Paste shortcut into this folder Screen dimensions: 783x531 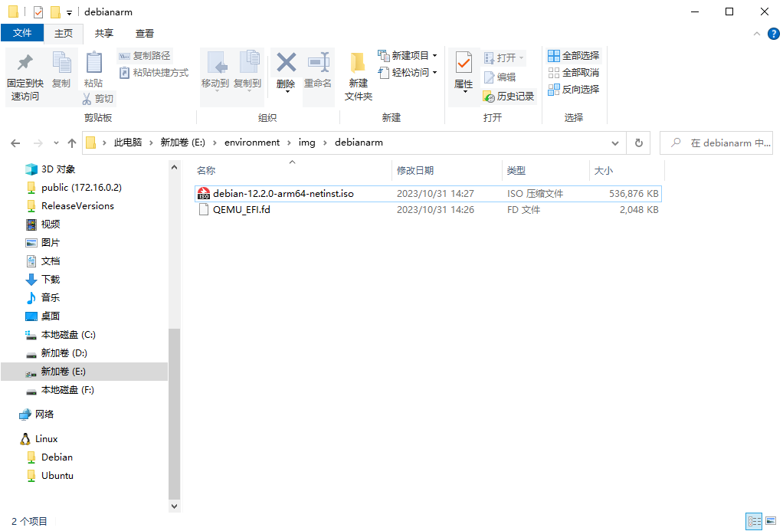[154, 73]
